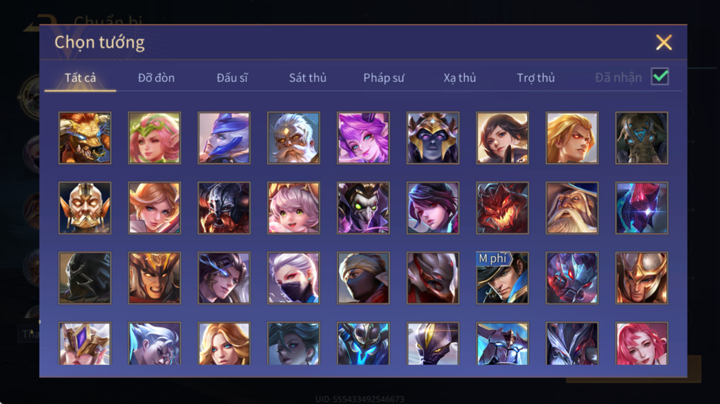Select the hero tagged M phí
The height and width of the screenshot is (404, 720).
[x=502, y=278]
